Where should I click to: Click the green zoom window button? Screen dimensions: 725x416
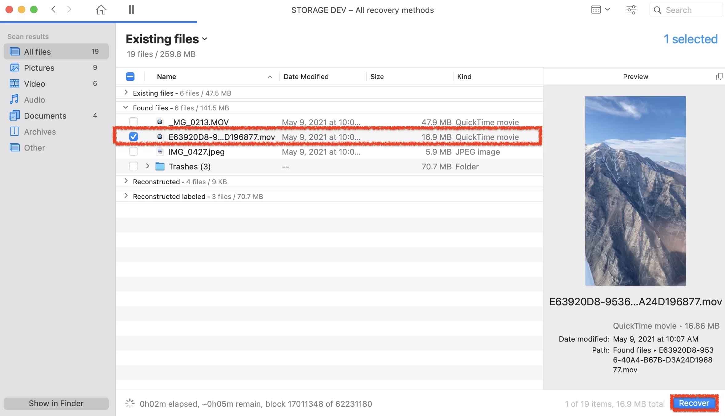pos(34,10)
